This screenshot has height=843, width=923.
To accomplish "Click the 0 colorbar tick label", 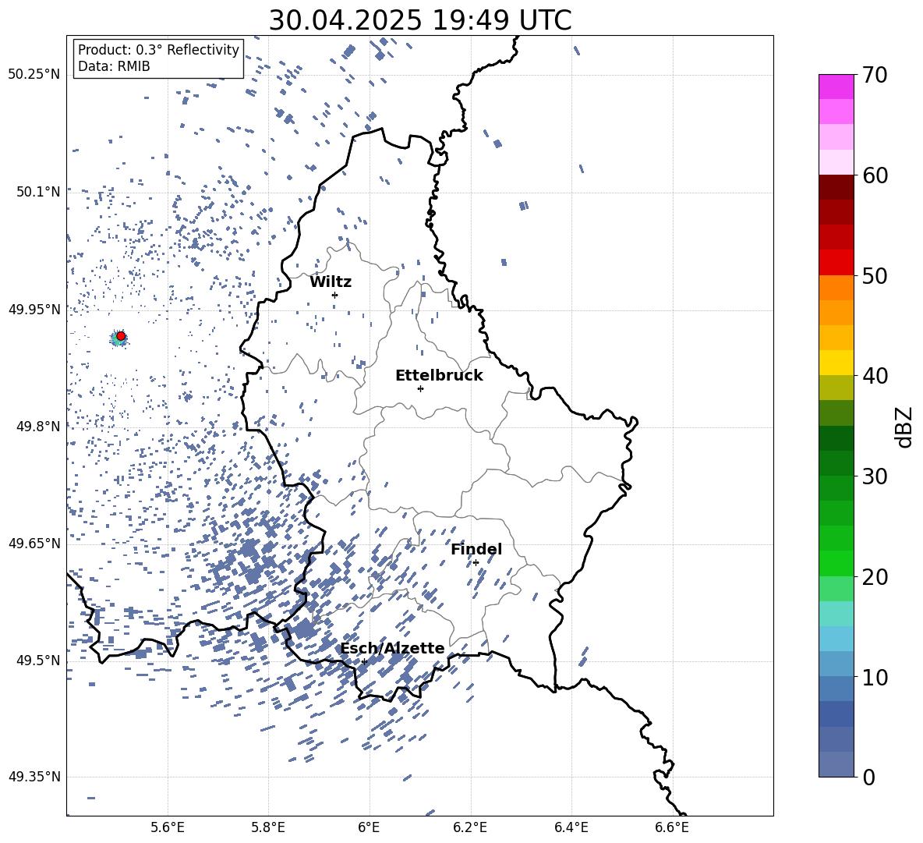I will tap(869, 777).
